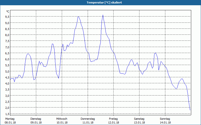Viewport: 201px width, 125px height.
Task: Click the 14.01.18 date label
Action: 165,122
